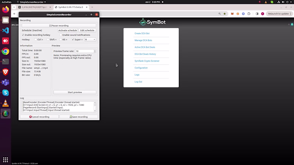Click the log panel scrollbar
Screen dimensions: 294x165
pos(95,107)
